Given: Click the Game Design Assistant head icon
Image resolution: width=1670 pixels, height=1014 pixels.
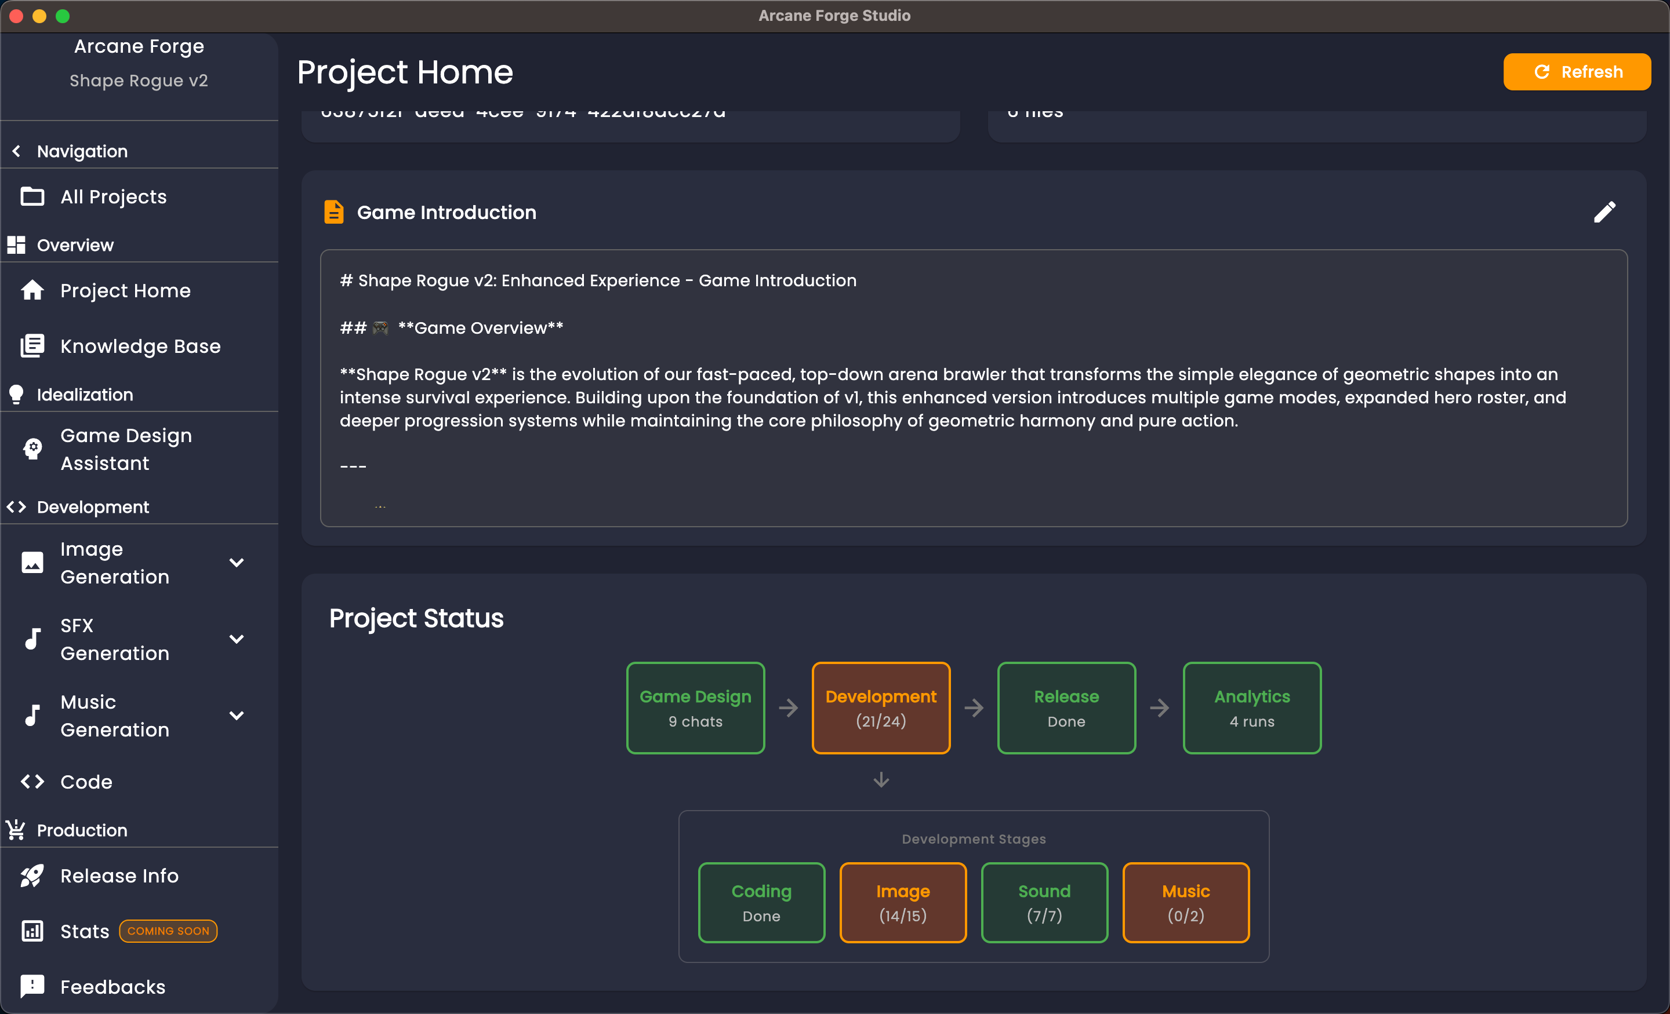Looking at the screenshot, I should (x=32, y=448).
